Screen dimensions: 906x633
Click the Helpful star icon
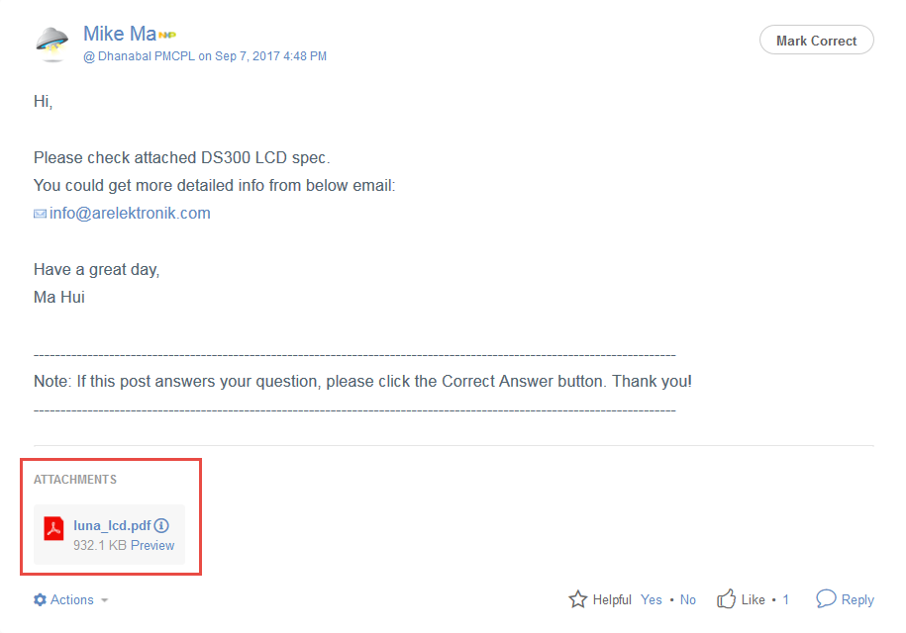click(578, 599)
